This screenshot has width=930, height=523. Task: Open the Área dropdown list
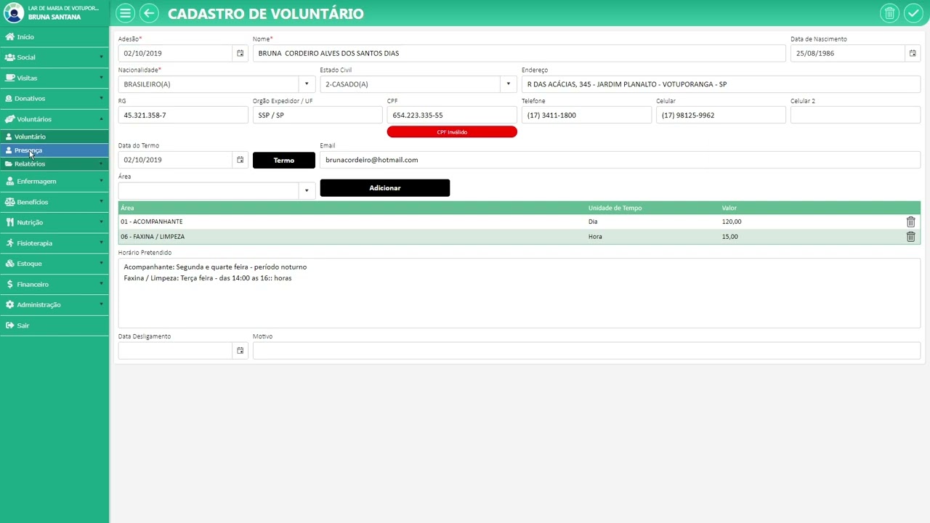pos(307,190)
